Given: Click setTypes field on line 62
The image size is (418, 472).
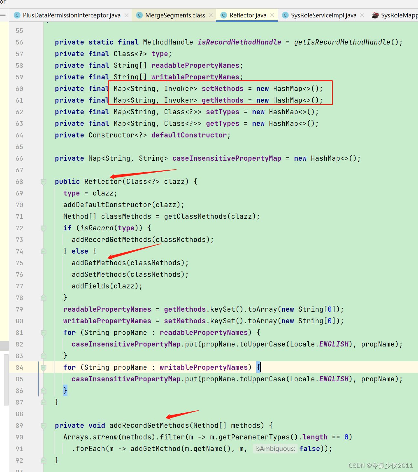Looking at the screenshot, I should pos(223,112).
